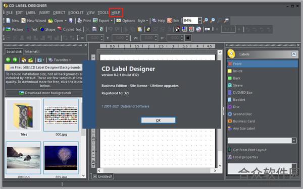This screenshot has height=189, width=303.
Task: Open the FILE menu
Action: 9,13
